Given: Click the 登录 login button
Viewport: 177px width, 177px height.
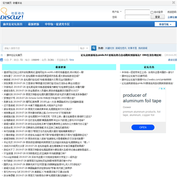Looking at the screenshot, I should (157, 17).
